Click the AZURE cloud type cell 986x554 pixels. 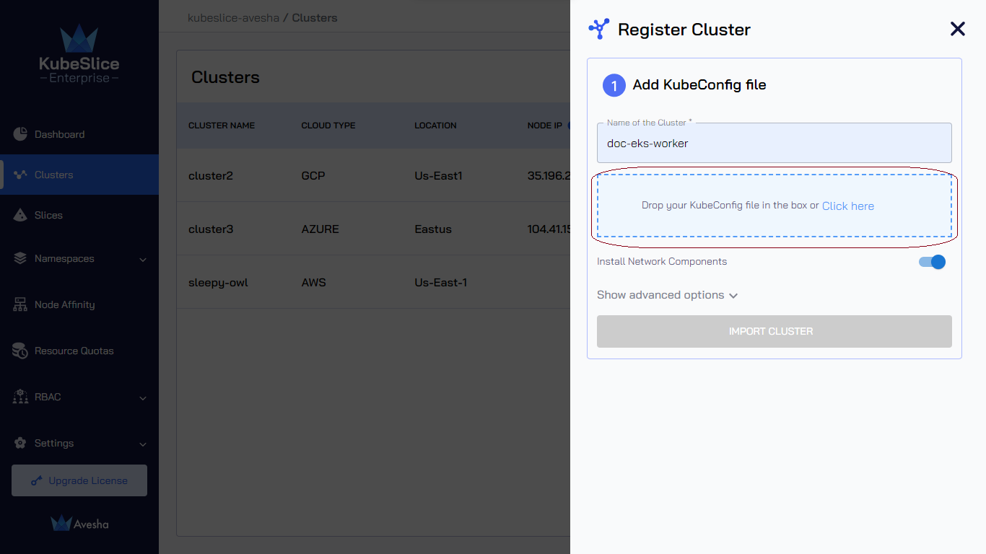pos(320,229)
